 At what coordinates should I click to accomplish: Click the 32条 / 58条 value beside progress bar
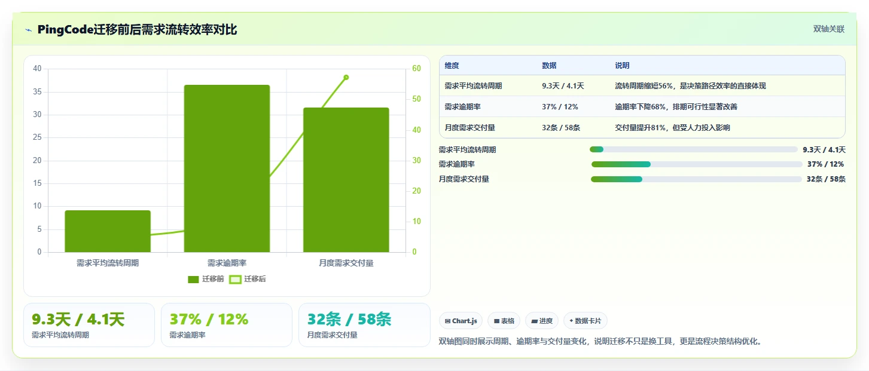[826, 179]
